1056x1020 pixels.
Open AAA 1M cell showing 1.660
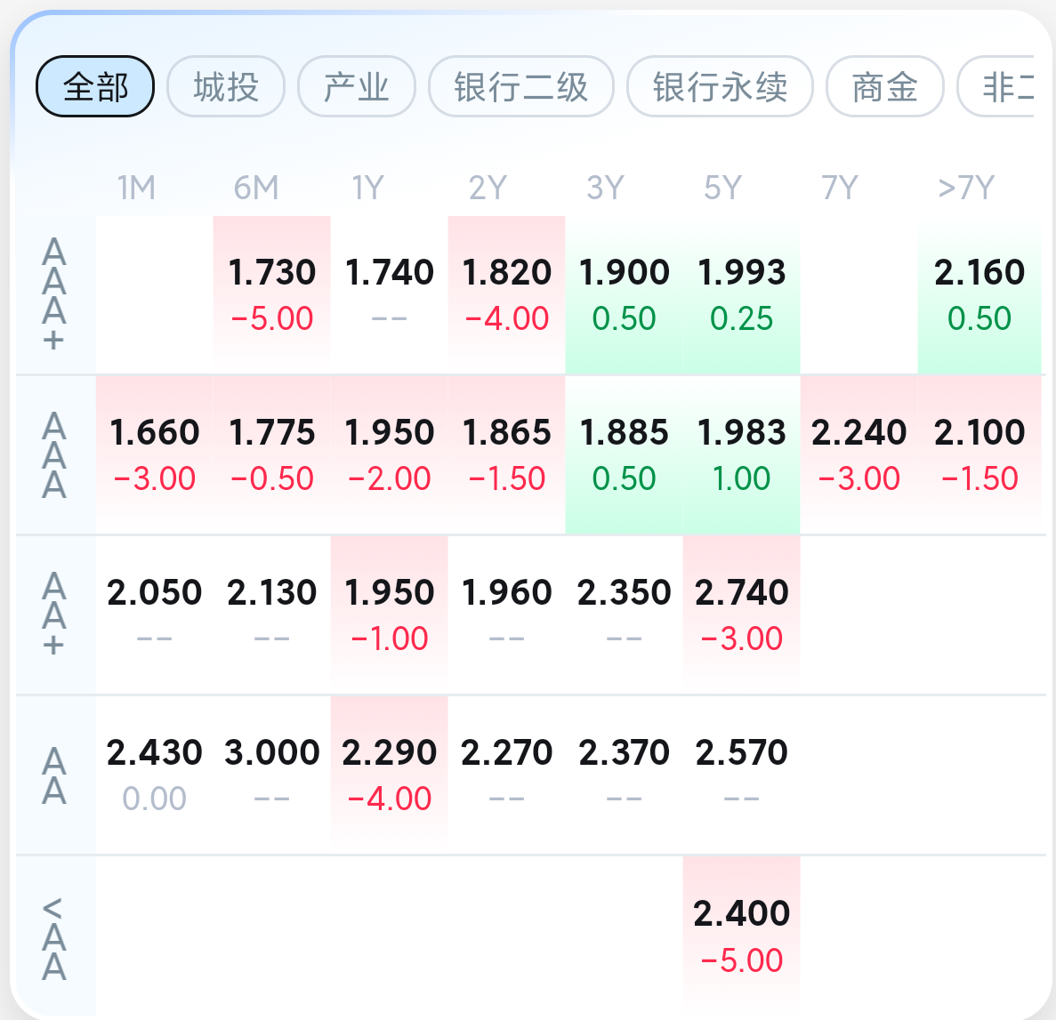[154, 455]
